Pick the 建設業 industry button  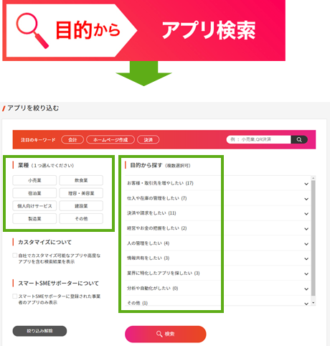point(81,206)
